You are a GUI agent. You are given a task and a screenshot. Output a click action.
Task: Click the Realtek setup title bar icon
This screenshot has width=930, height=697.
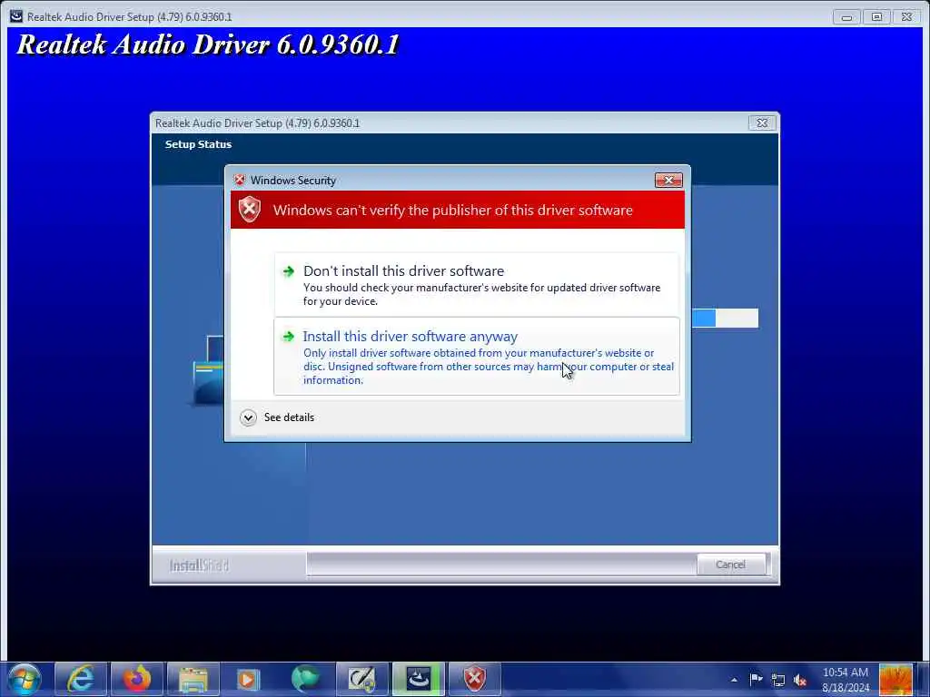point(16,16)
